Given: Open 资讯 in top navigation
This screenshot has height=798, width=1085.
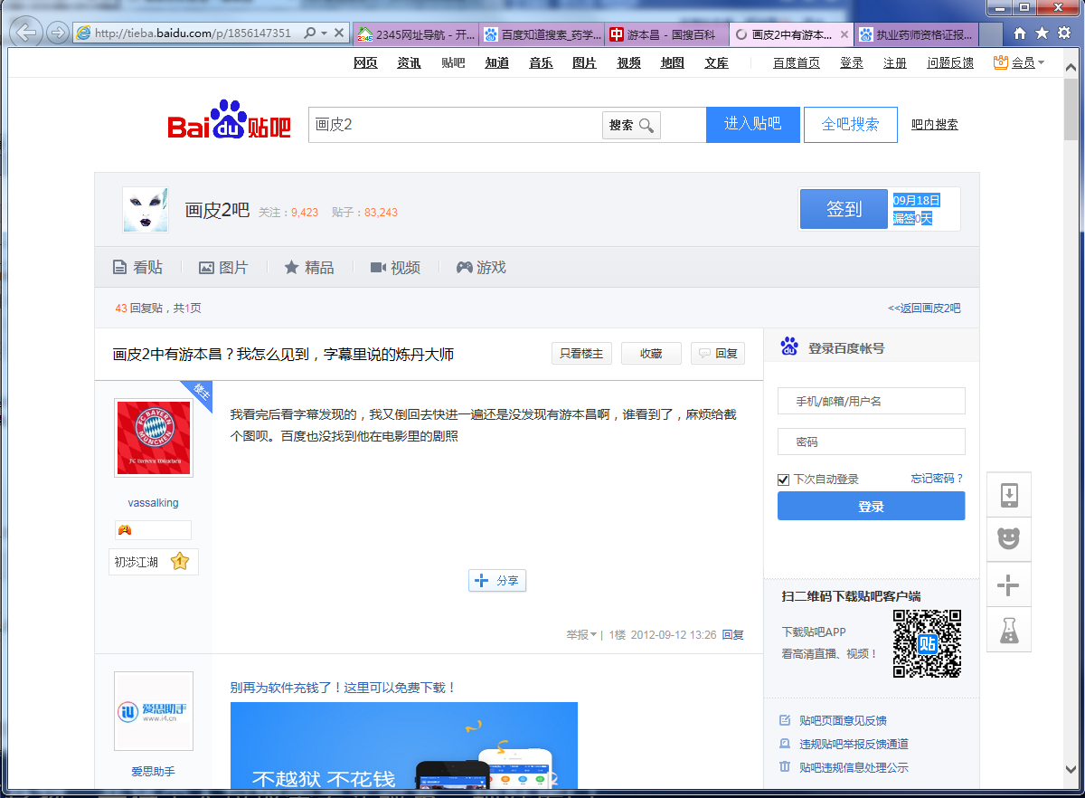Looking at the screenshot, I should [x=409, y=62].
